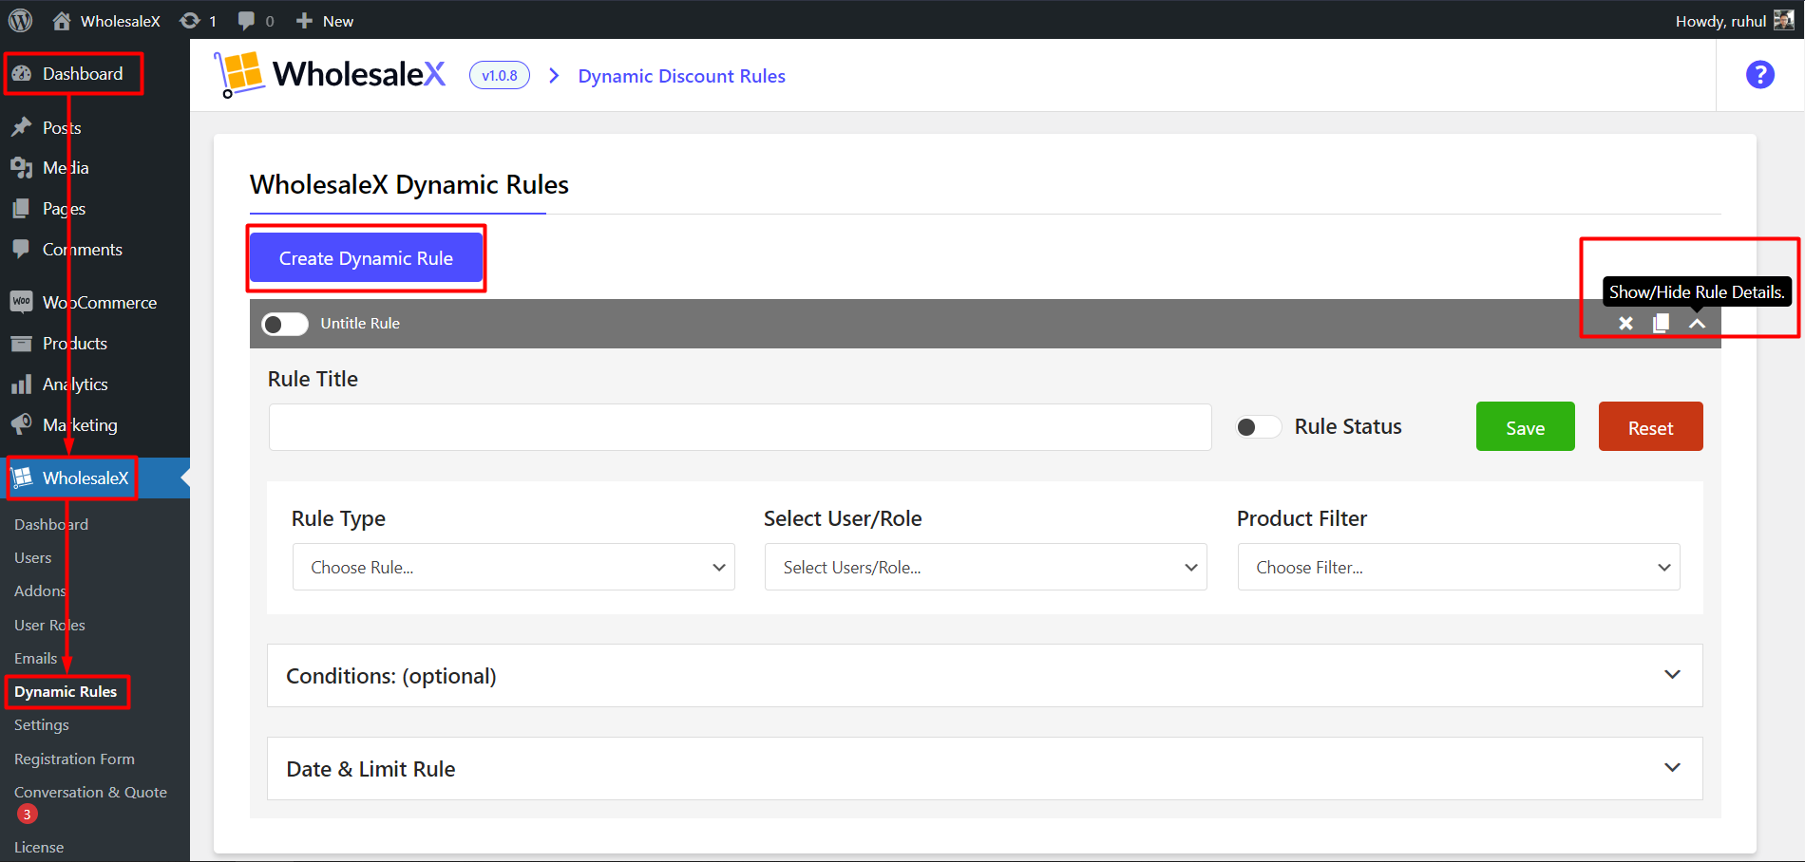The height and width of the screenshot is (862, 1805).
Task: Click Dynamic Discount Rules breadcrumb
Action: click(681, 76)
